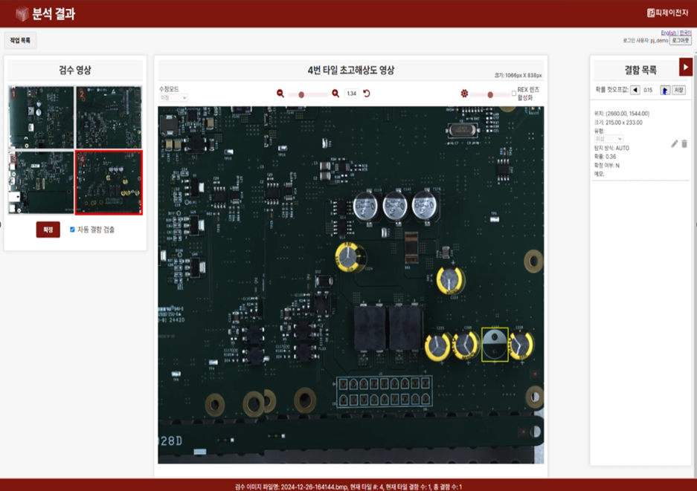Open the 유형 type dropdown
This screenshot has width=697, height=491.
click(x=608, y=139)
